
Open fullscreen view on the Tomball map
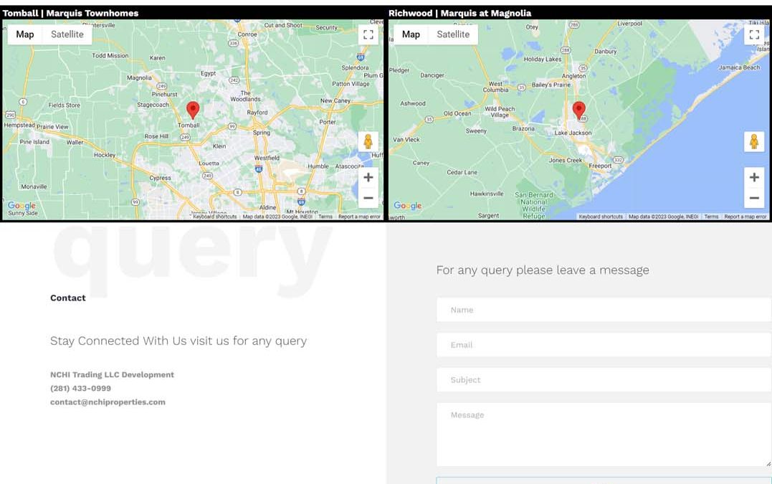pyautogui.click(x=368, y=34)
